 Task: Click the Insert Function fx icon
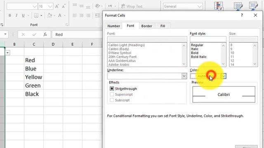45,35
